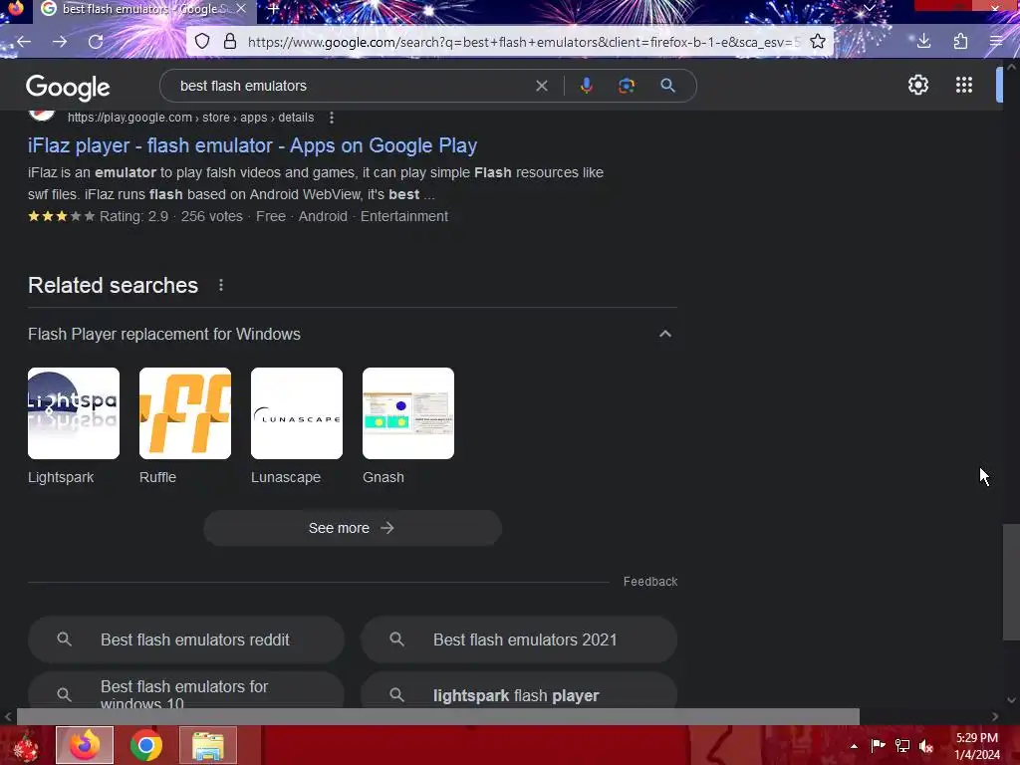The height and width of the screenshot is (765, 1020).
Task: Reload the current Google search page
Action: [96, 42]
